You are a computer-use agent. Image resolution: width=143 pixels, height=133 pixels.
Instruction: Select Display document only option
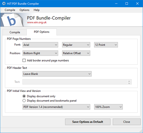[24, 96]
